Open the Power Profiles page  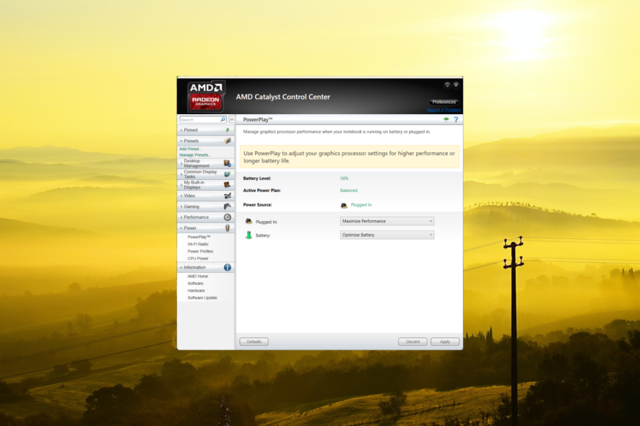tap(200, 251)
